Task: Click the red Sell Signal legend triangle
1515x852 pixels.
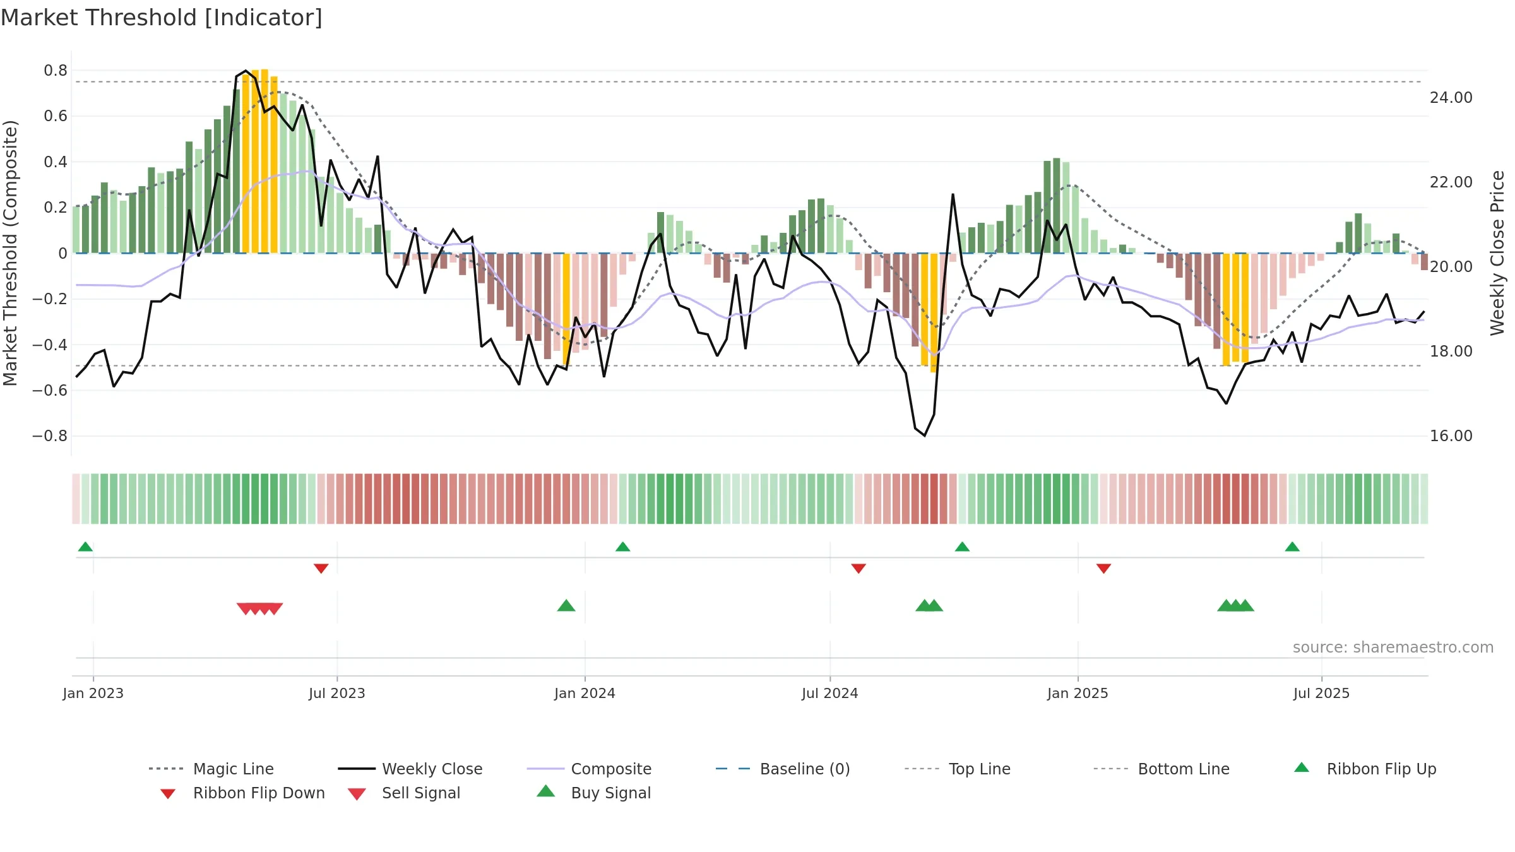Action: pyautogui.click(x=357, y=794)
